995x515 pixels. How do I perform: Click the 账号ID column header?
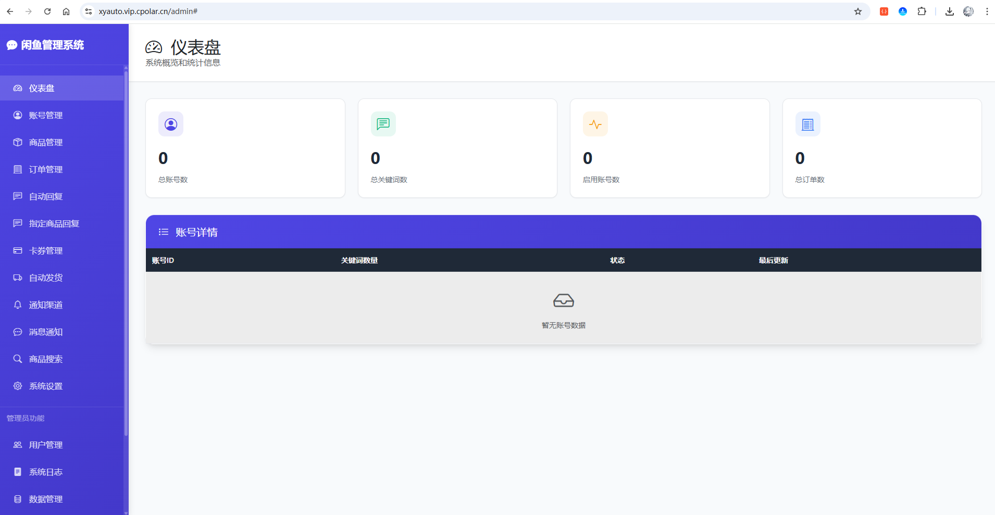point(163,260)
